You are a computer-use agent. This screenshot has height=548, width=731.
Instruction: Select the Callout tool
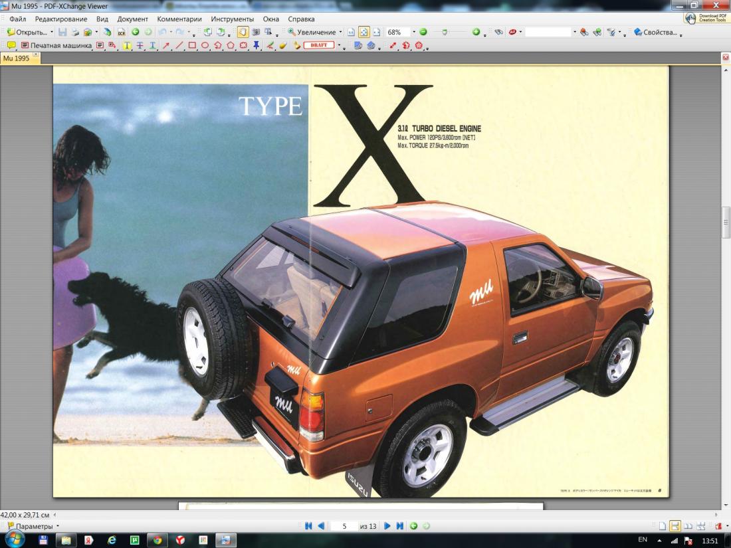pyautogui.click(x=112, y=45)
